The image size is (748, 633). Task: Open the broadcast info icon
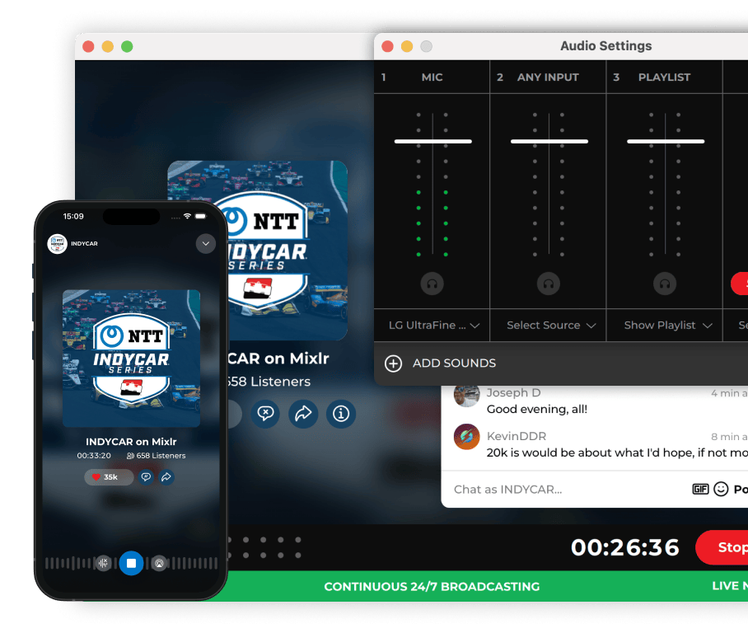[x=341, y=414]
